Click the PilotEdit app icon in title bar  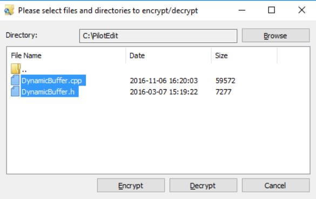pyautogui.click(x=9, y=10)
